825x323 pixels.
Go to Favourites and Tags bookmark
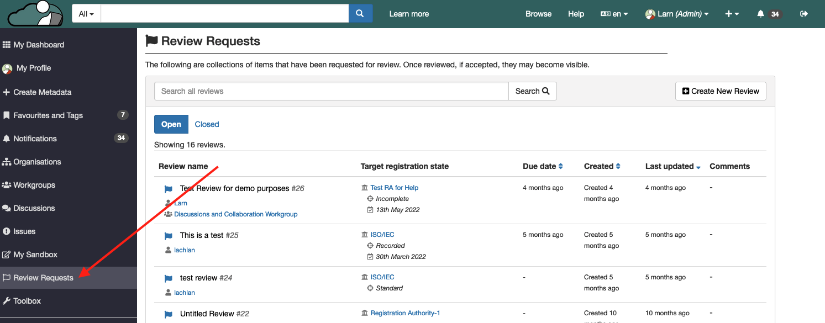(48, 115)
